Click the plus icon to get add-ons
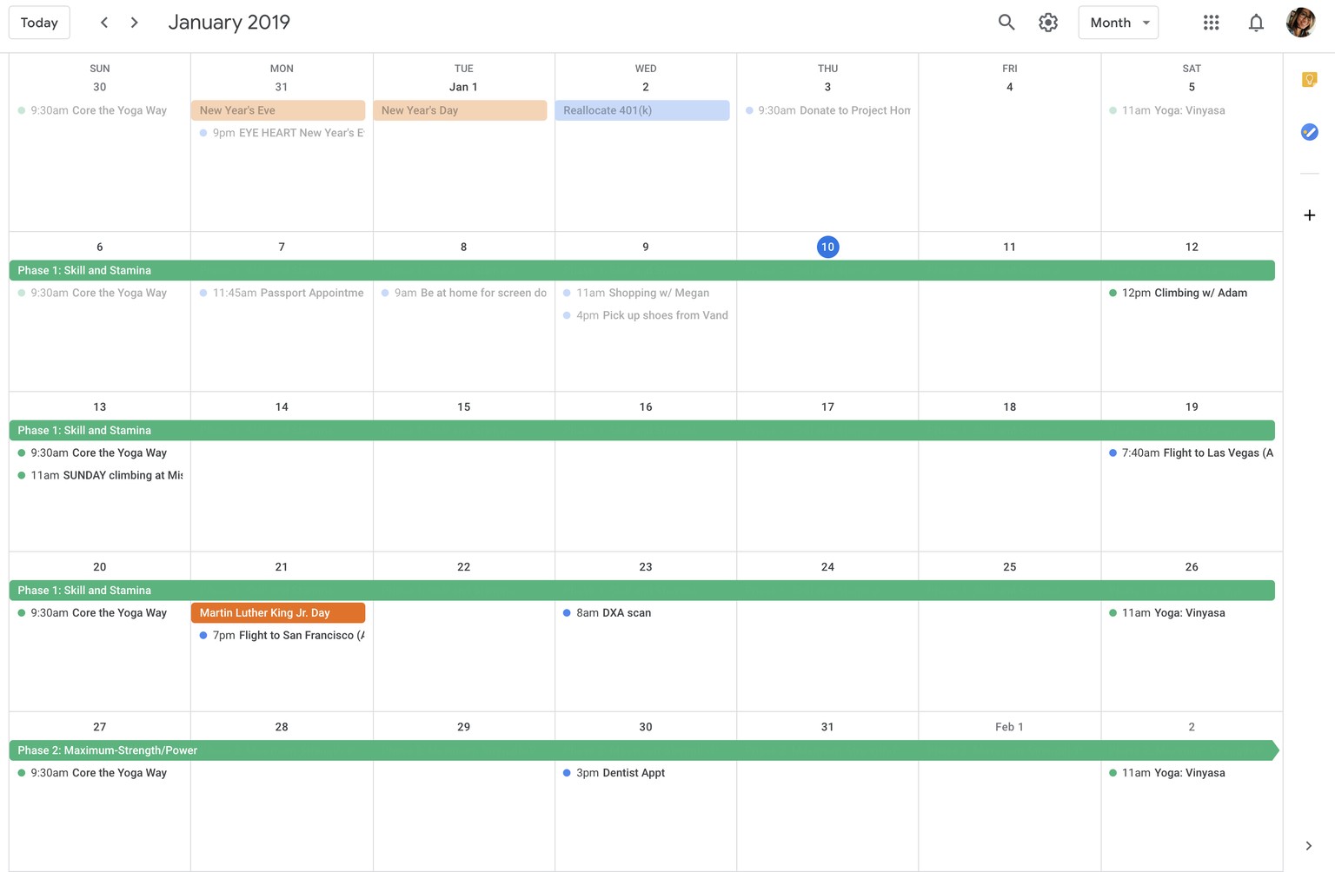 coord(1309,215)
